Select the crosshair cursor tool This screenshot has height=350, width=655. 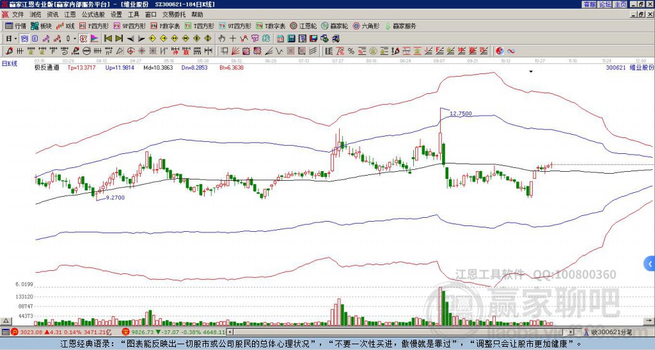point(233,38)
